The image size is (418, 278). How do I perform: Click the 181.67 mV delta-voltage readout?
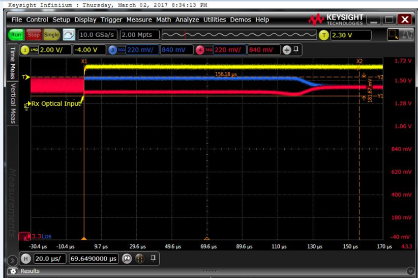pyautogui.click(x=370, y=90)
